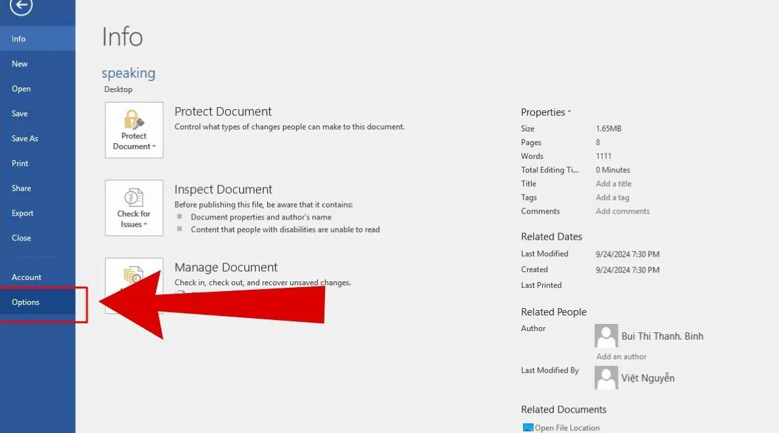Click Close in the sidebar menu
Image resolution: width=779 pixels, height=433 pixels.
(x=38, y=238)
